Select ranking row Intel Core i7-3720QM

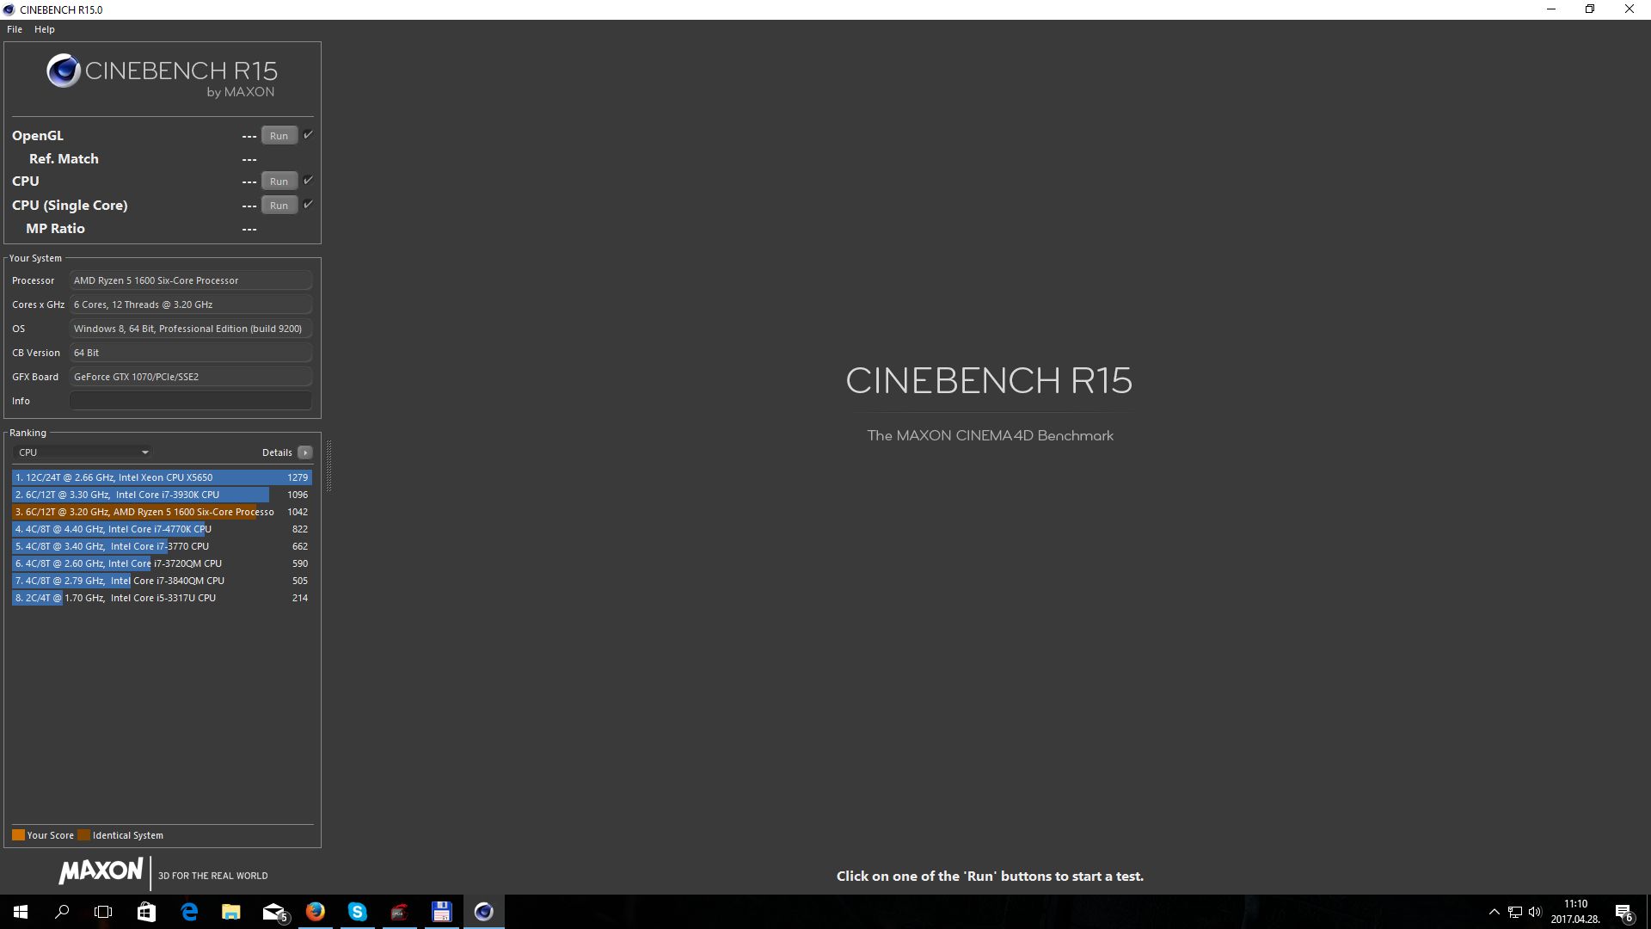[162, 563]
